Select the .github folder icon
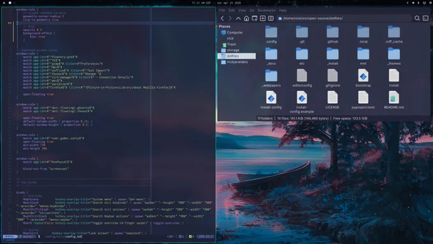This screenshot has height=244, width=433. point(332,32)
